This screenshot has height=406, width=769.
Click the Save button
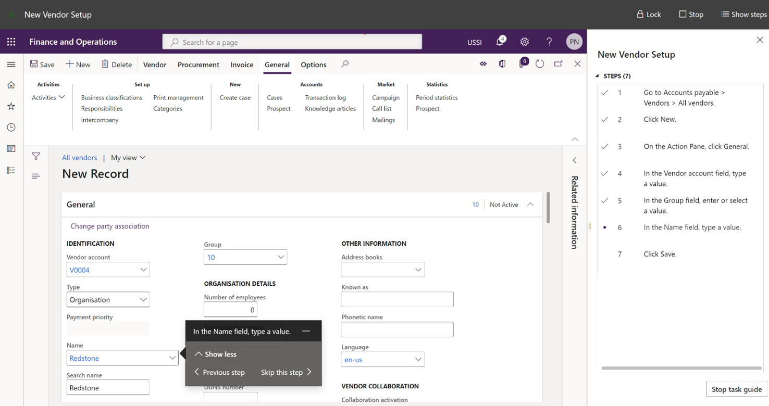42,65
